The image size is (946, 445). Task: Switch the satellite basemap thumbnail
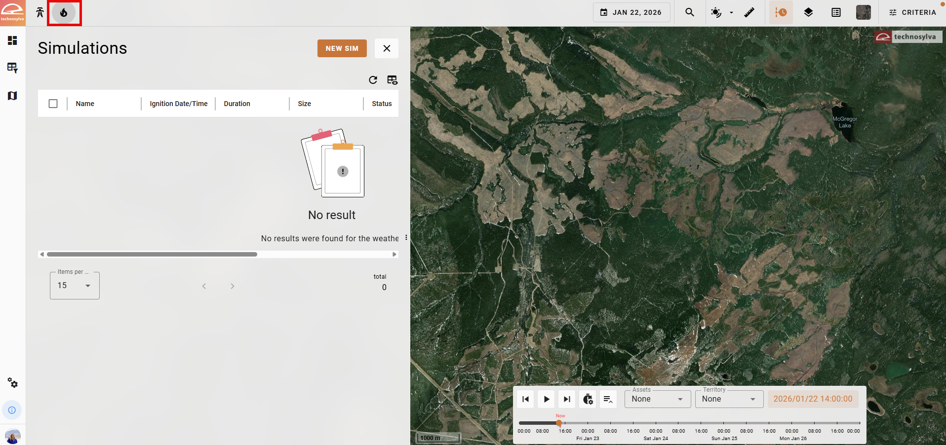(x=863, y=12)
